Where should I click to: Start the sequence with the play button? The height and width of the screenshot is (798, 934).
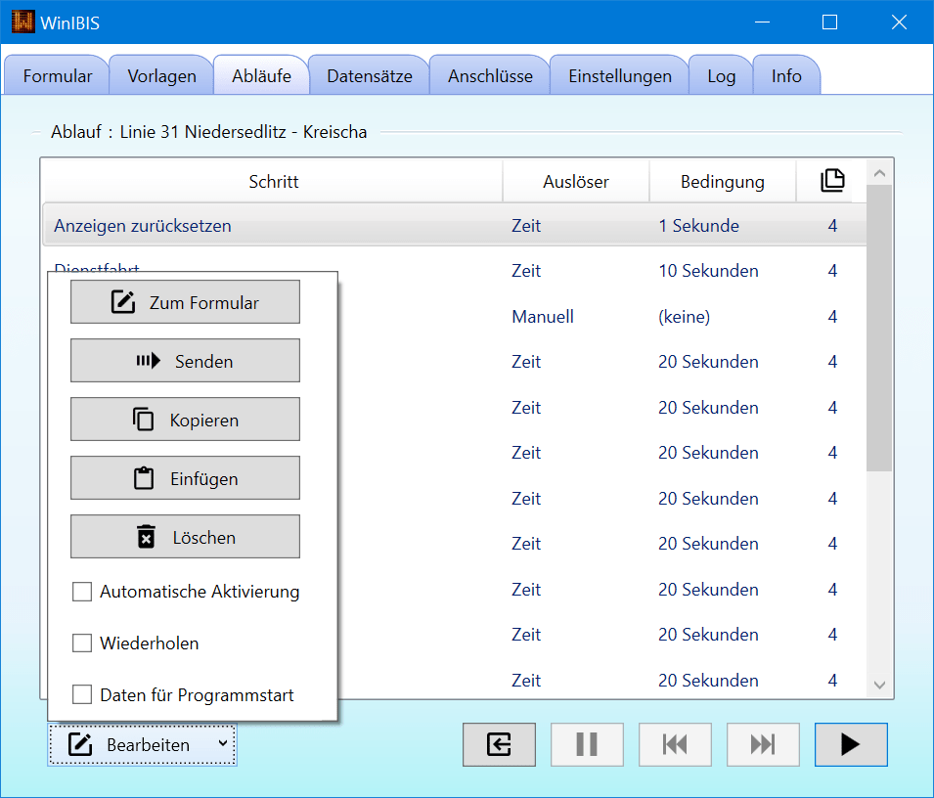tap(851, 744)
